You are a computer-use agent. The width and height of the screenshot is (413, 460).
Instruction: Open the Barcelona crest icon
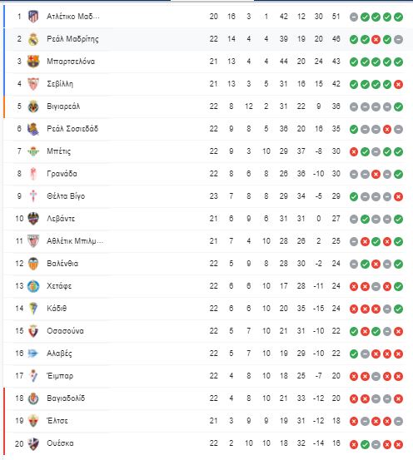pos(33,62)
